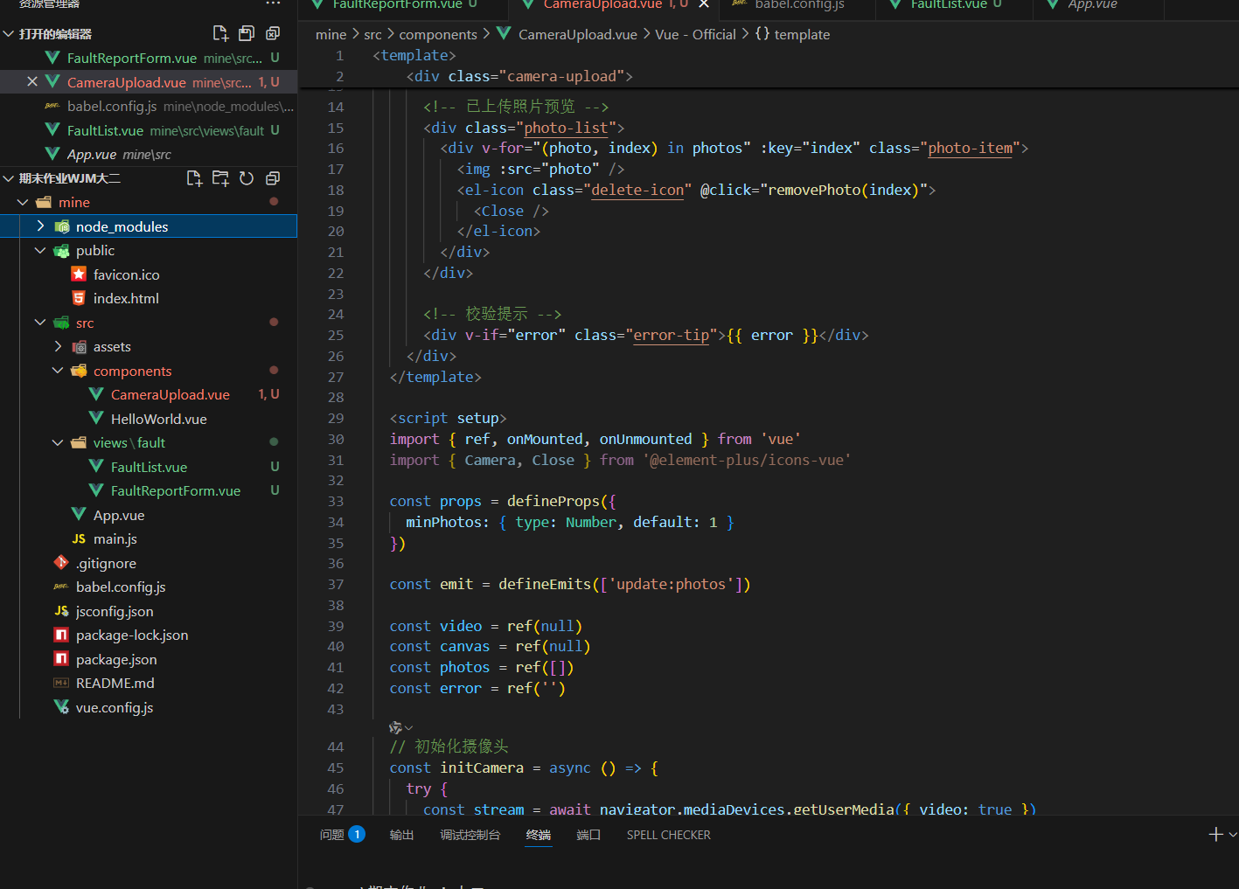This screenshot has width=1239, height=889.
Task: Click New Untitled File icon in open editors
Action: [x=220, y=33]
